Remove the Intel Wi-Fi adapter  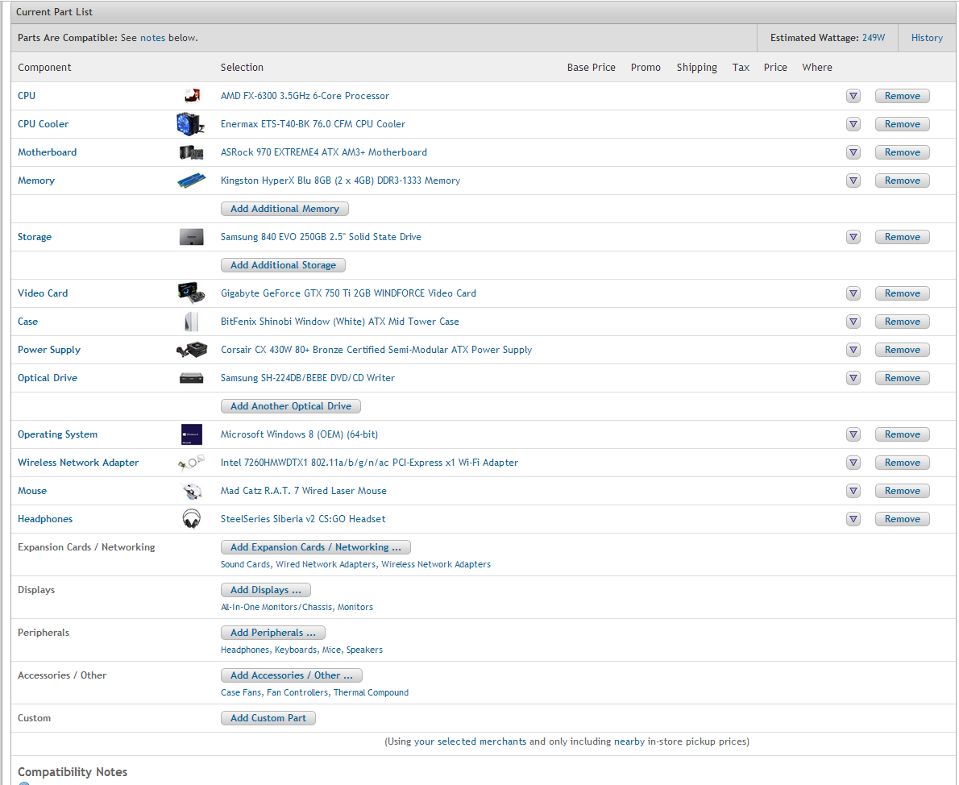[902, 463]
